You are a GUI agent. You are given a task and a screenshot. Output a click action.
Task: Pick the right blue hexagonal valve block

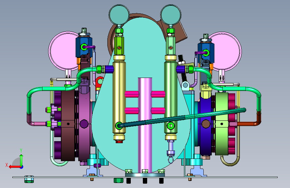tap(206, 53)
